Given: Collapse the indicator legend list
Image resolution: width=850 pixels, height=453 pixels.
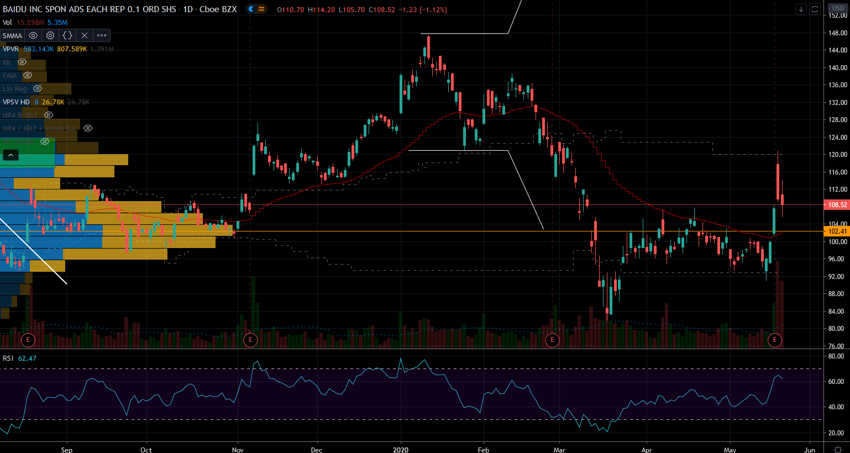Looking at the screenshot, I should [10, 155].
